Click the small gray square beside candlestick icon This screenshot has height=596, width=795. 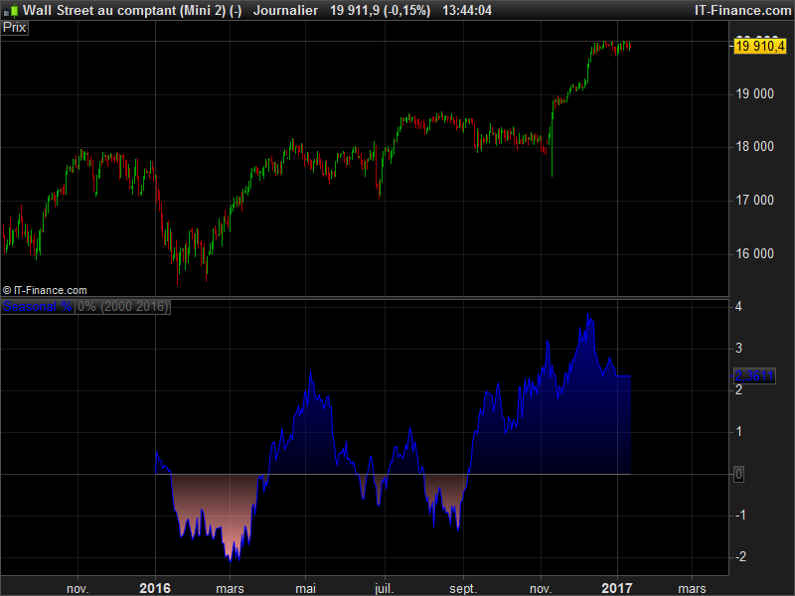pos(6,12)
